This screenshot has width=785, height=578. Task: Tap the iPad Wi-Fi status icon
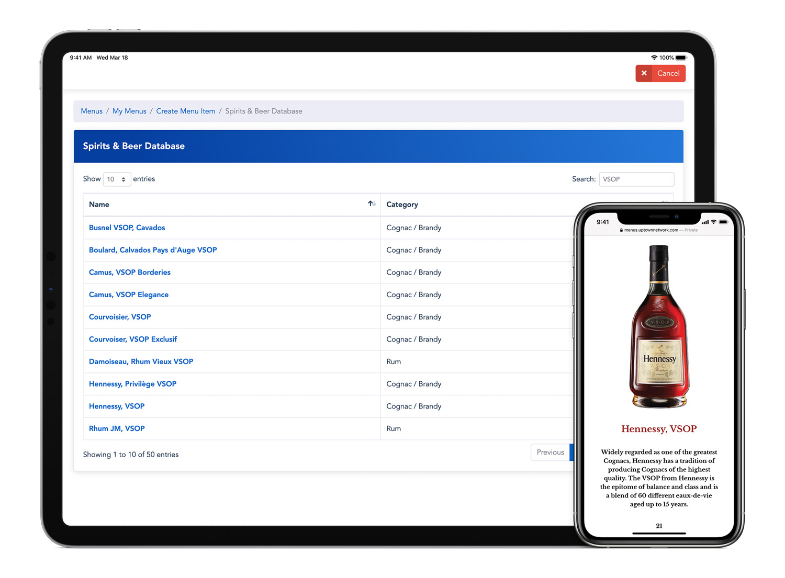pos(654,58)
